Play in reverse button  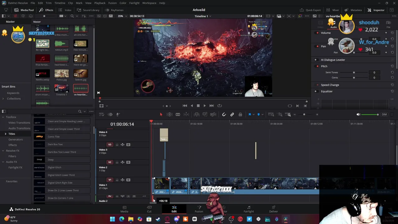pyautogui.click(x=192, y=106)
